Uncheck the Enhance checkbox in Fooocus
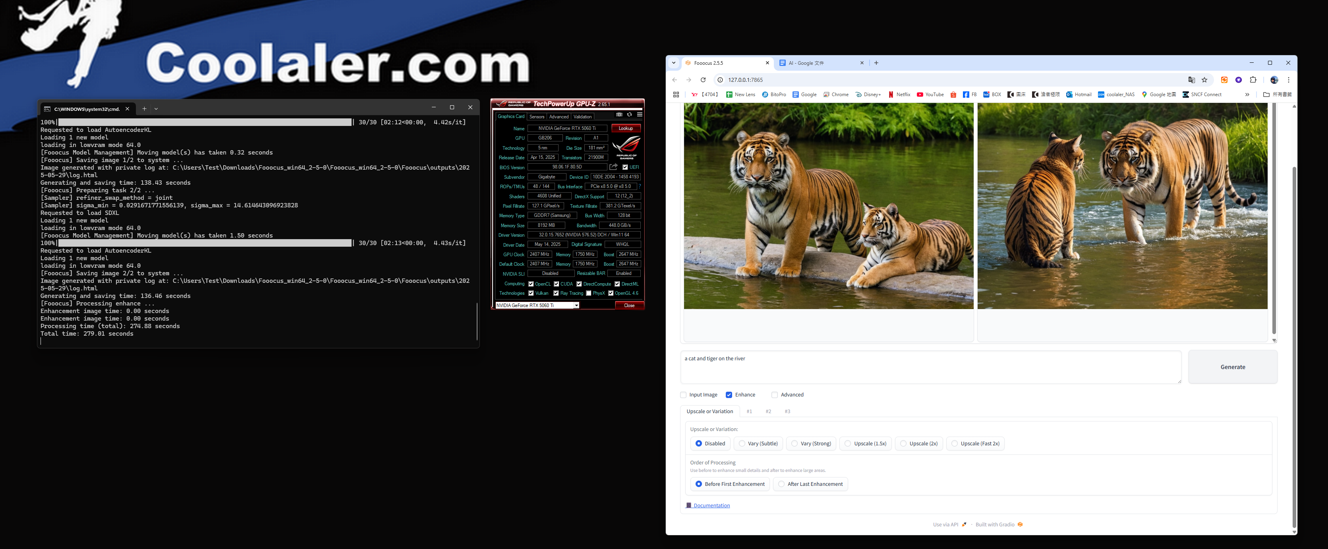Image resolution: width=1328 pixels, height=549 pixels. coord(729,395)
